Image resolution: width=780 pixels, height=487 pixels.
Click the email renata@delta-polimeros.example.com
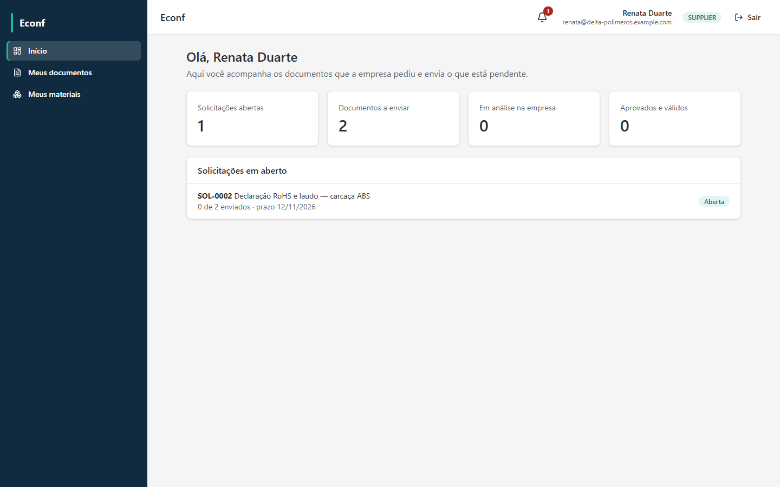tap(617, 22)
